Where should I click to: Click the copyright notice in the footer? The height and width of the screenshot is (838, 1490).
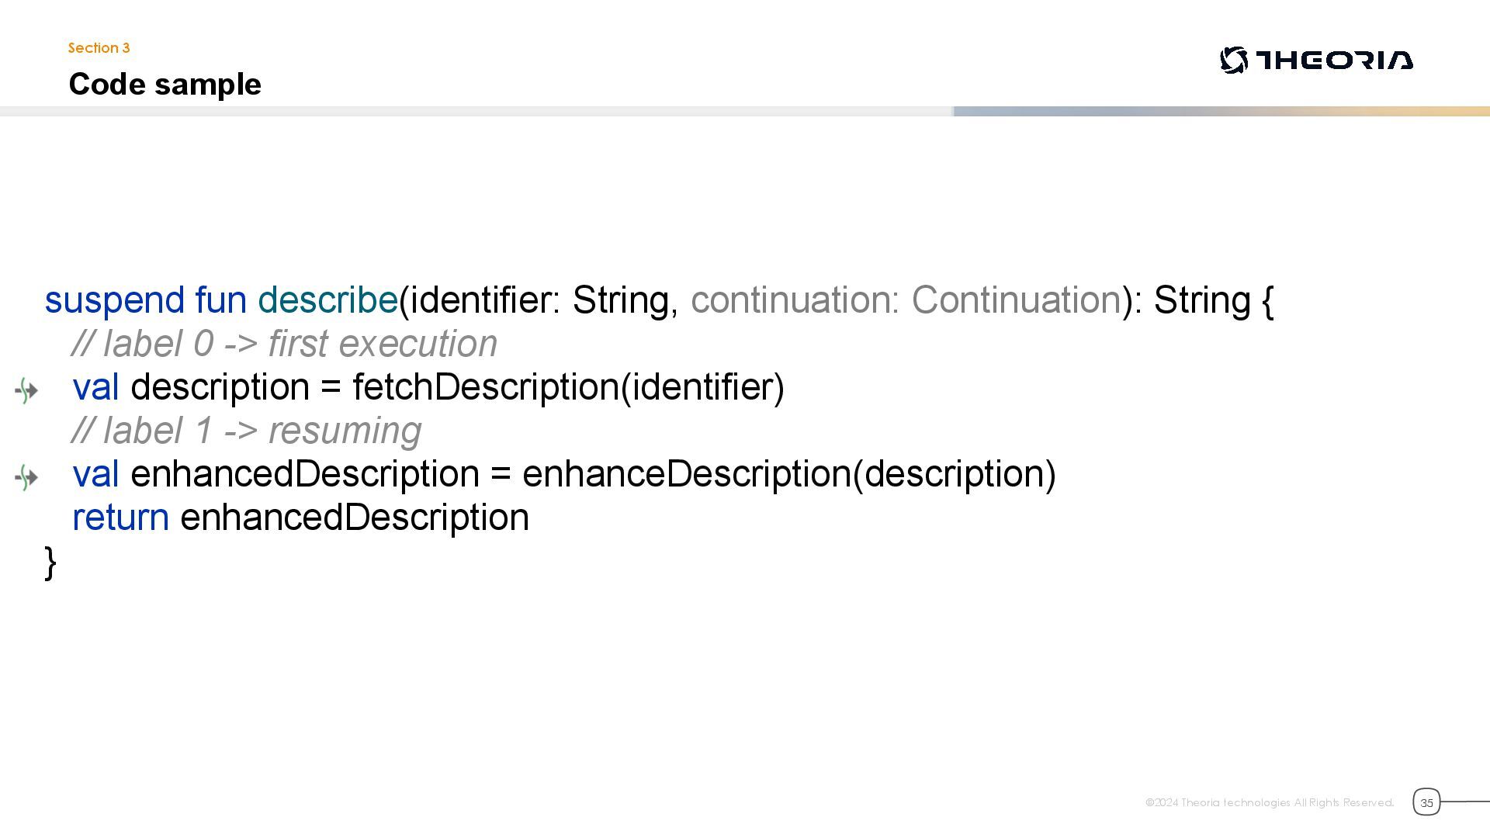click(x=1269, y=802)
